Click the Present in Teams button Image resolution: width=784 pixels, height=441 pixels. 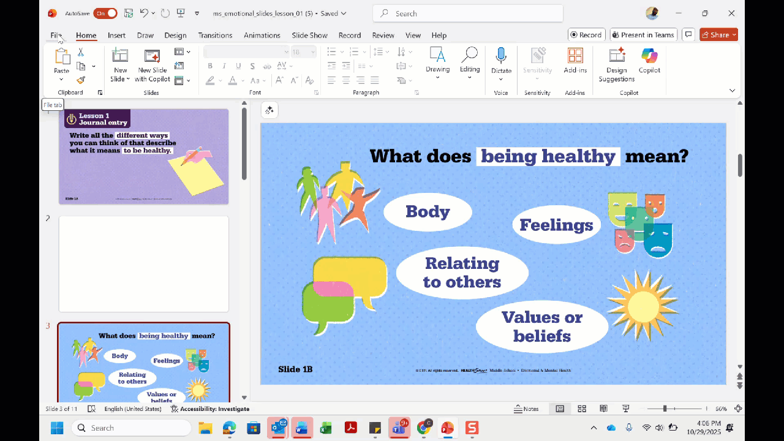[643, 35]
